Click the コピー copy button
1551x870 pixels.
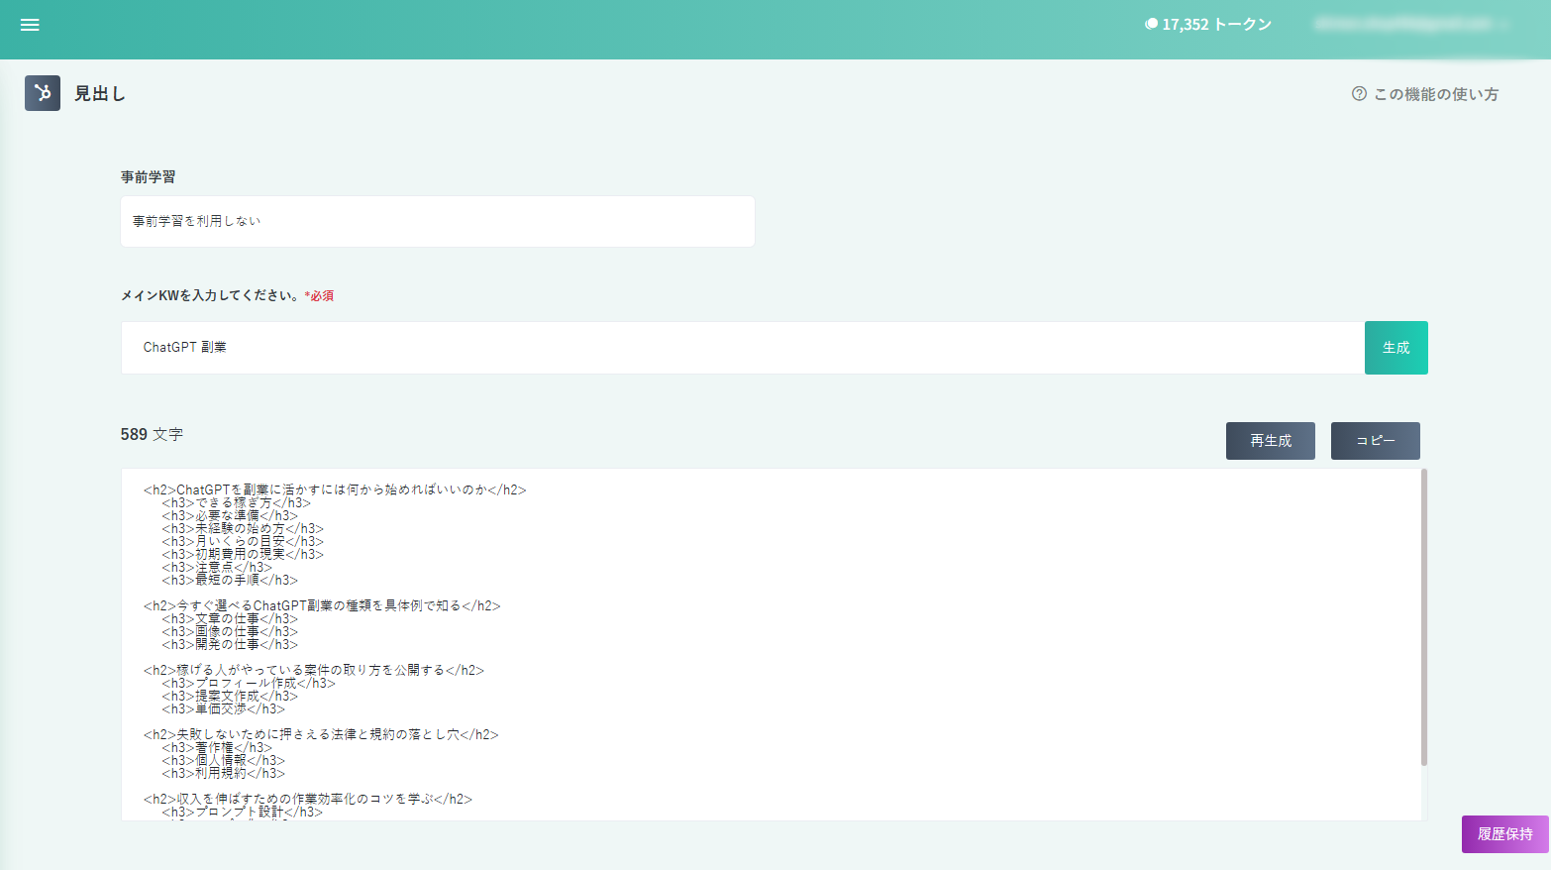1376,441
